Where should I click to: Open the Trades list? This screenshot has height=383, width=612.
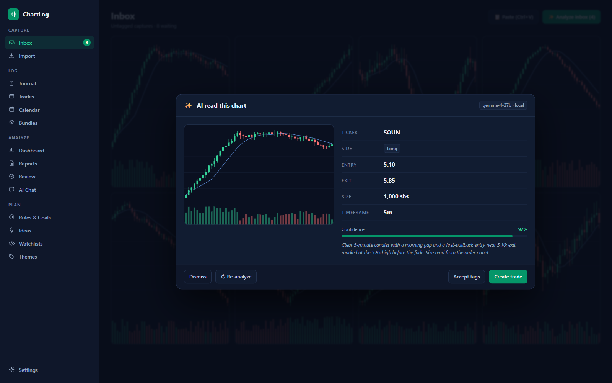pyautogui.click(x=49, y=97)
